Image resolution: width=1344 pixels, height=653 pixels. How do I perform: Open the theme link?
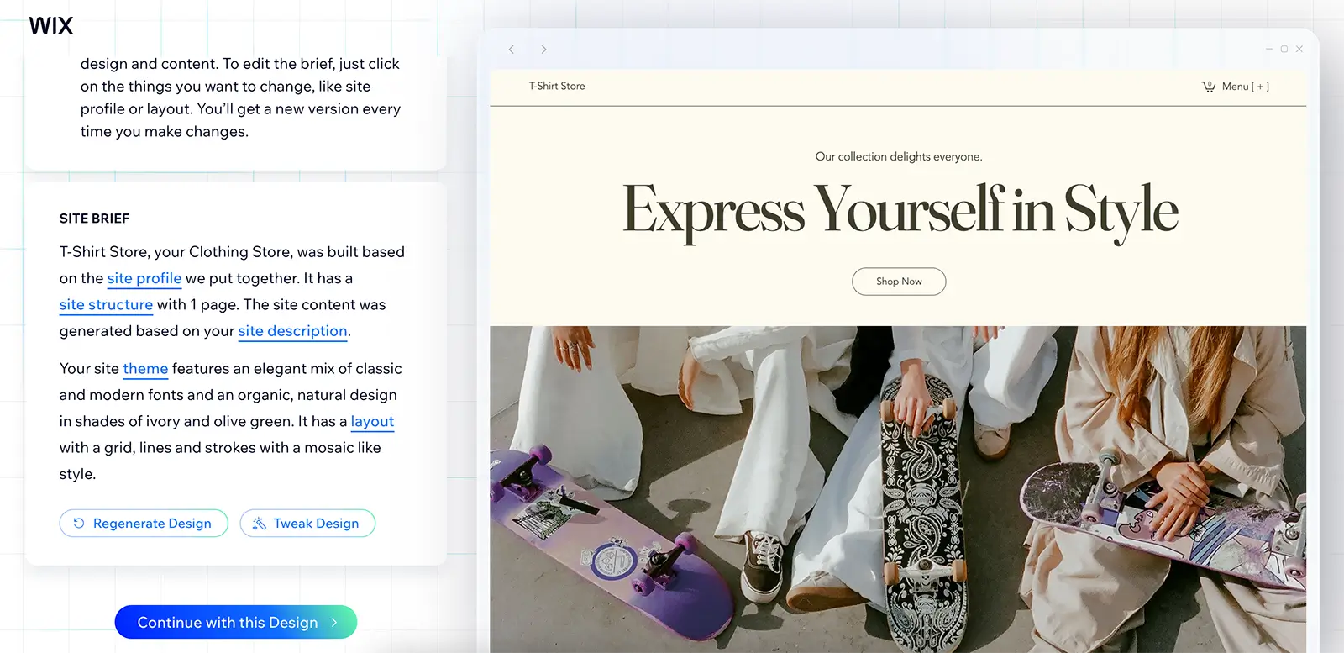click(x=145, y=369)
